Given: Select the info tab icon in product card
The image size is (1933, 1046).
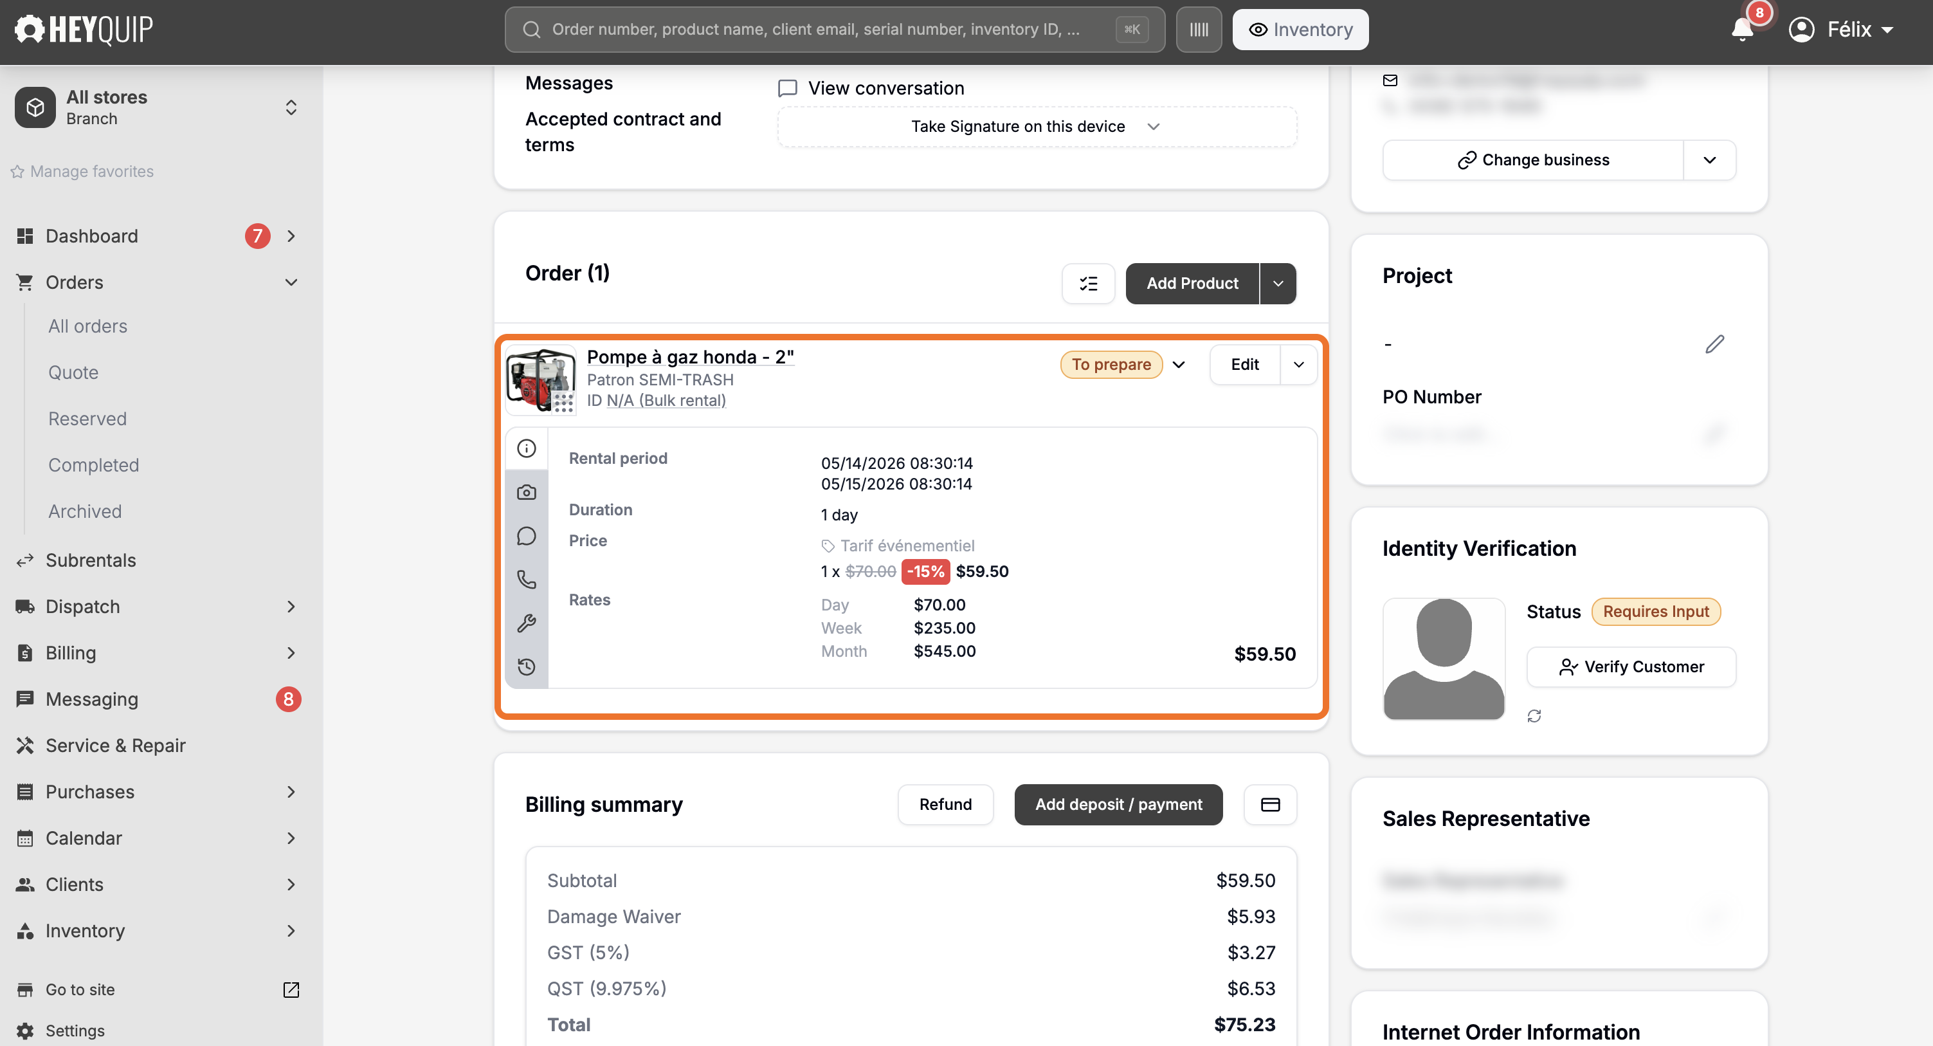Looking at the screenshot, I should click(x=527, y=448).
